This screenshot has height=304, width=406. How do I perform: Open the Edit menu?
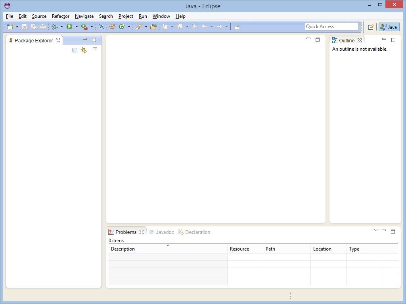(23, 16)
